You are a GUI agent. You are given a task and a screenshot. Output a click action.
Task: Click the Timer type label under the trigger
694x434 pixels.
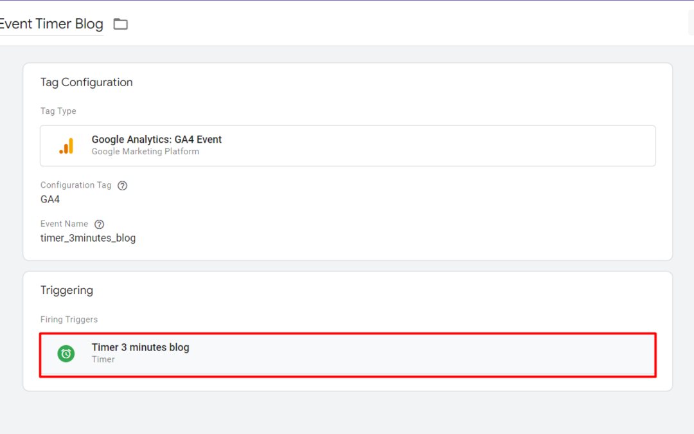103,359
